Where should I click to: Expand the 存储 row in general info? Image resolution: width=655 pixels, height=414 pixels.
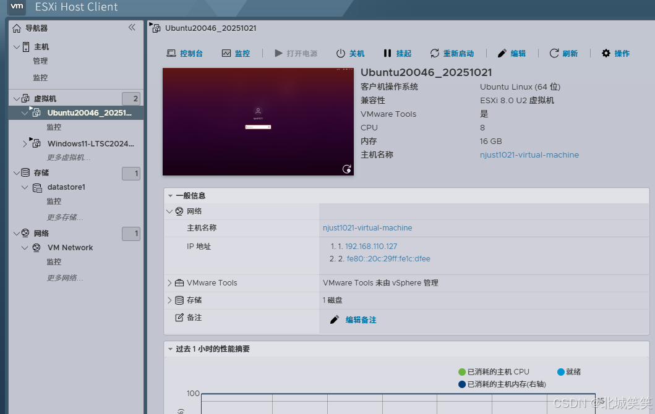tap(169, 300)
